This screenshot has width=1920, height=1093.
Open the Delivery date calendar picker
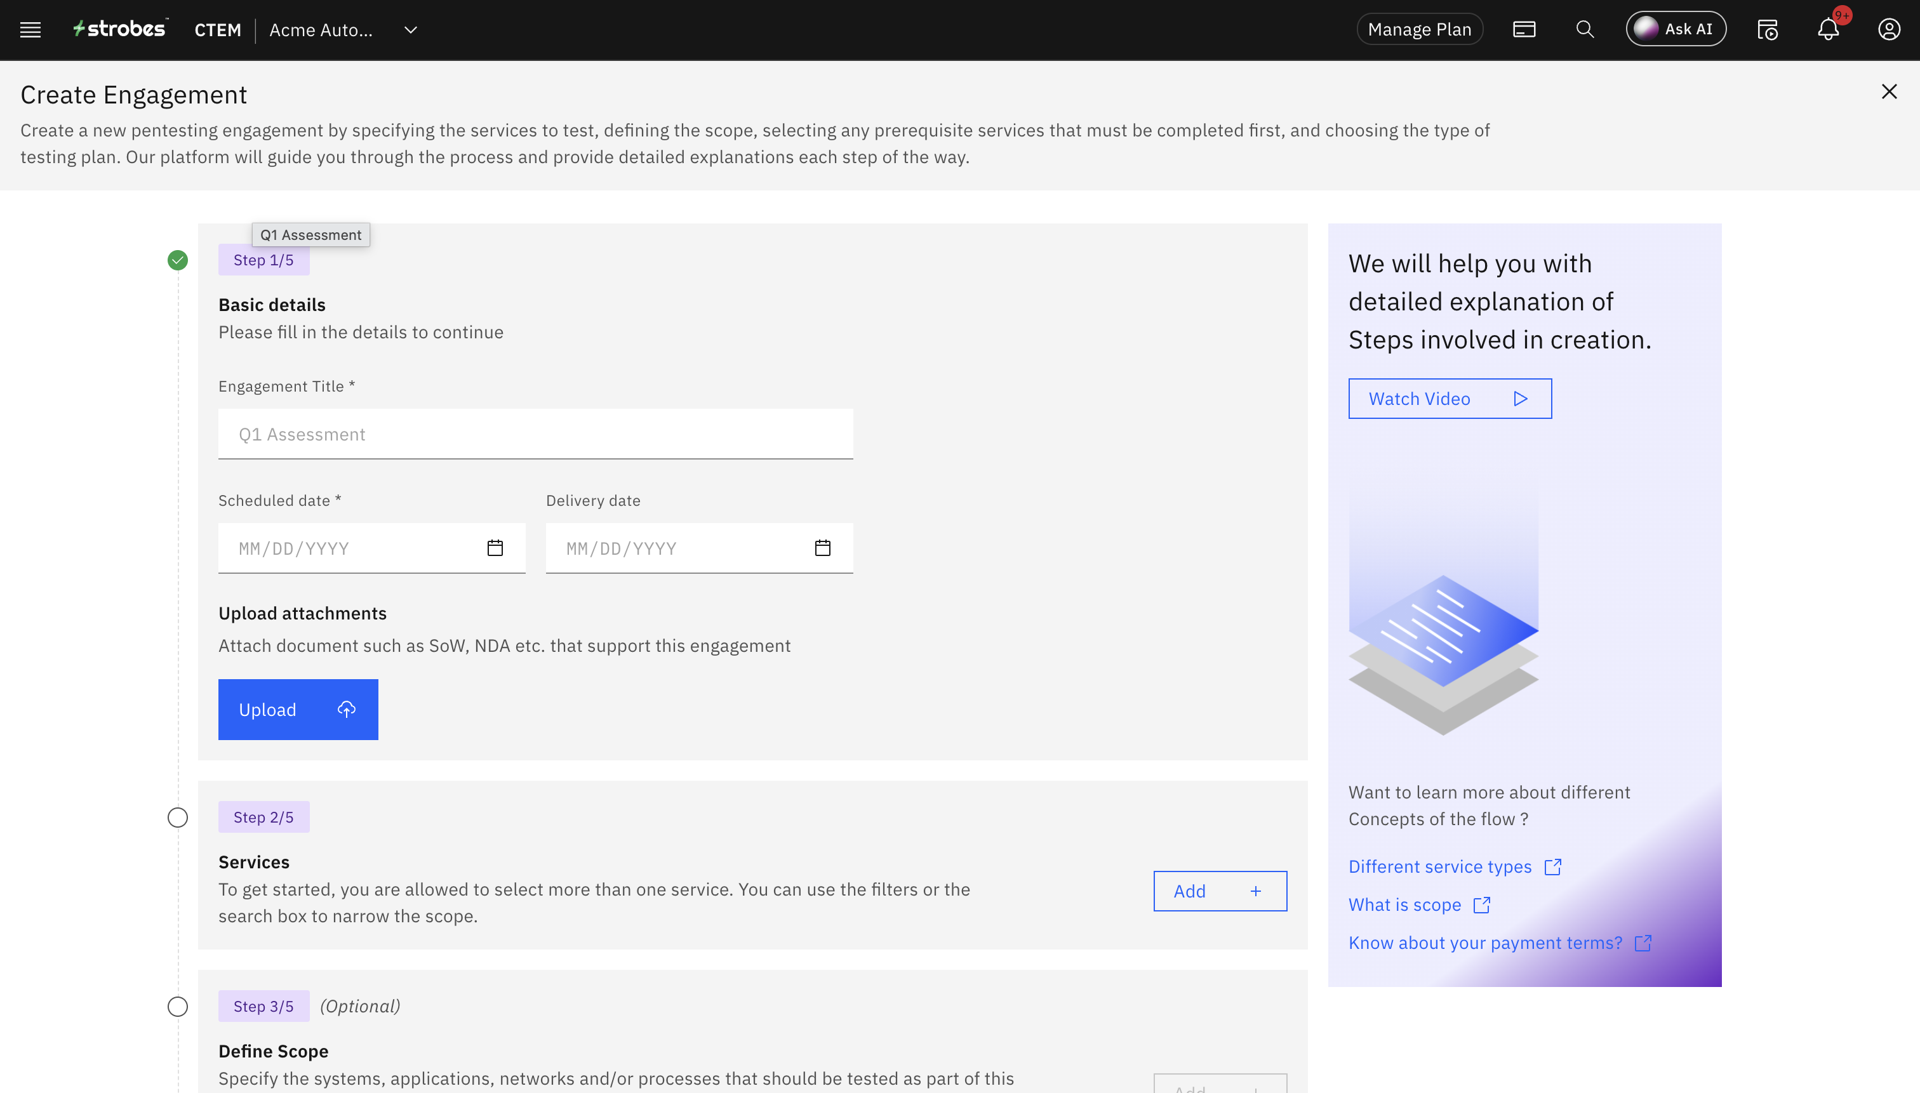coord(822,548)
